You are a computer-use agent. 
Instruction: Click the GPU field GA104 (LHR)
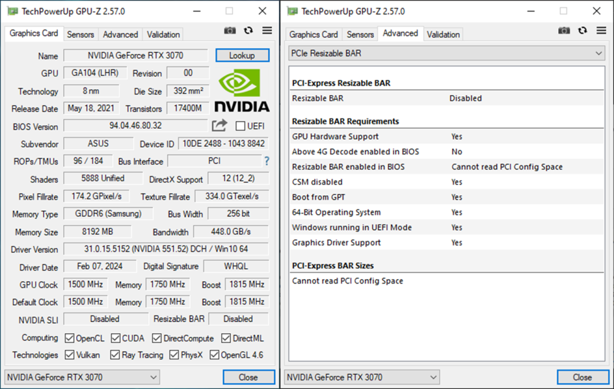(x=95, y=73)
